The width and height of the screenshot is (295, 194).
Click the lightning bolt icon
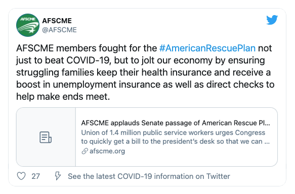[58, 176]
